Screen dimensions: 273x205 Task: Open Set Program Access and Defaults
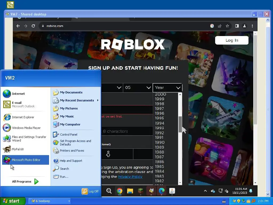pos(76,143)
